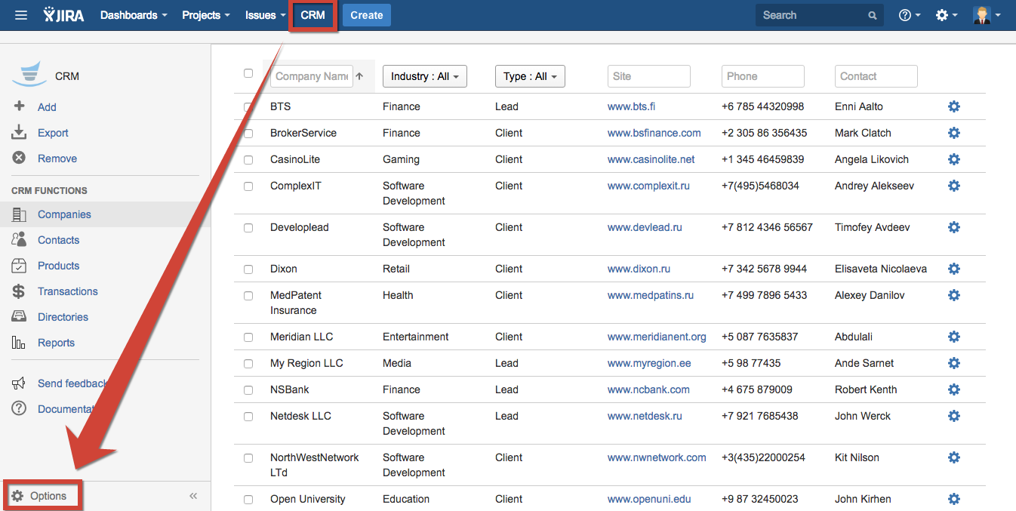Click the Export download icon
This screenshot has width=1016, height=511.
20,133
